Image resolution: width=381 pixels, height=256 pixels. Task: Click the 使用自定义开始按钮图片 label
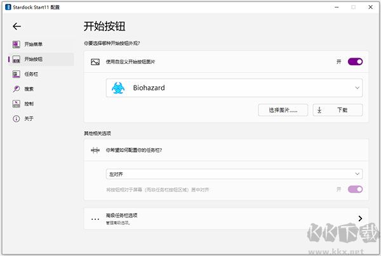tap(130, 62)
